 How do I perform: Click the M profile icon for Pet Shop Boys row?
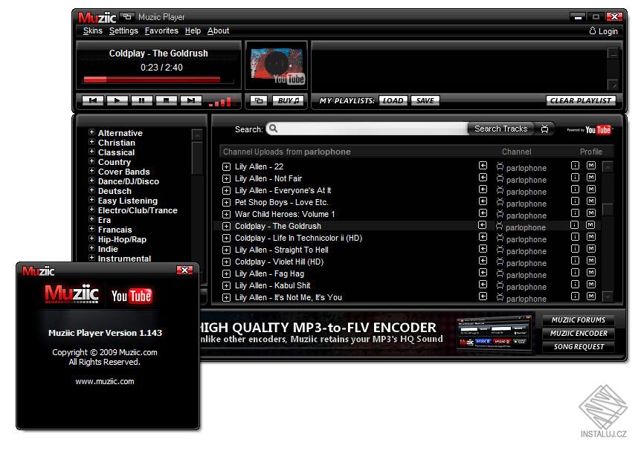590,201
